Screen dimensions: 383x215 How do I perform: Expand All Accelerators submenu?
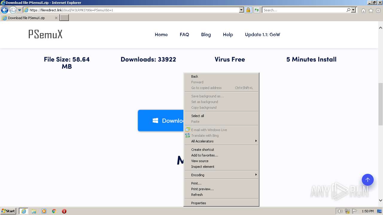pyautogui.click(x=221, y=141)
